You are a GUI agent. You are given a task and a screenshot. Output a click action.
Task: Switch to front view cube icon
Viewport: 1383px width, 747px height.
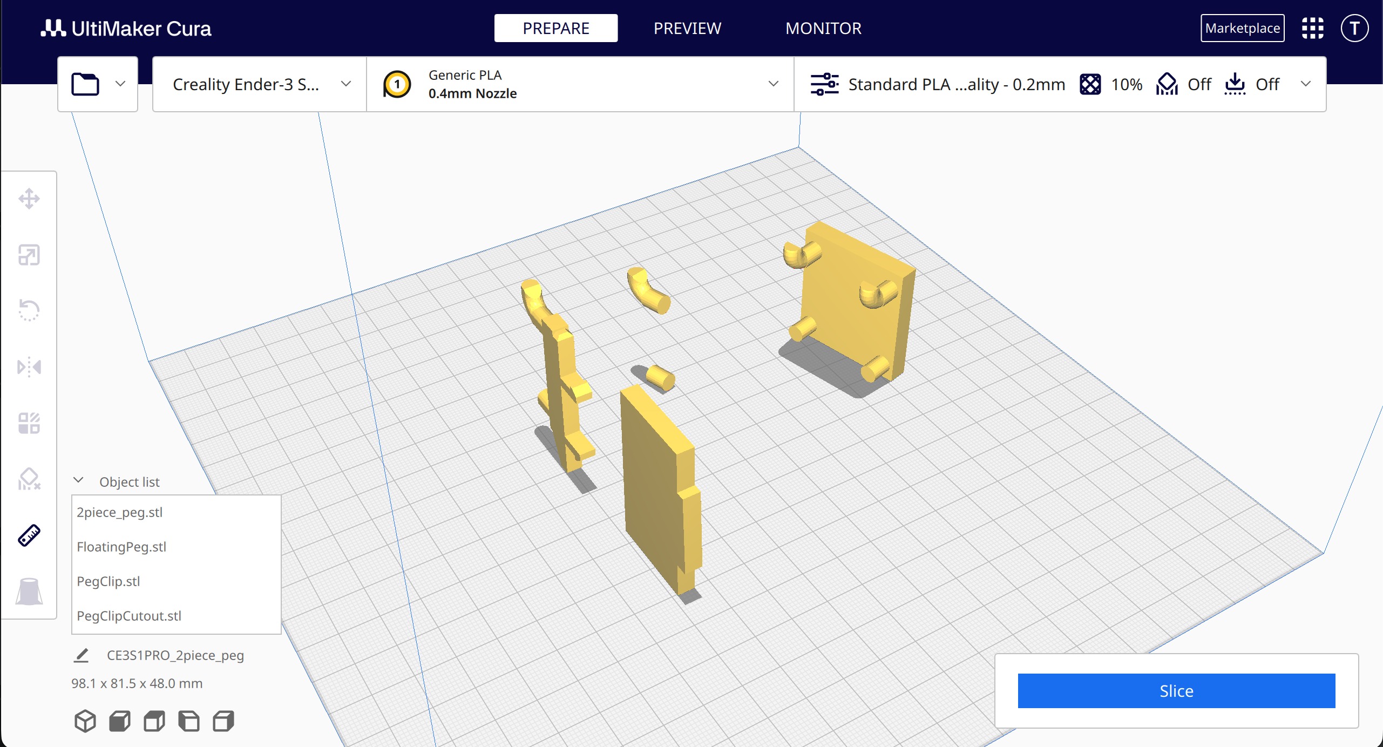click(x=120, y=721)
